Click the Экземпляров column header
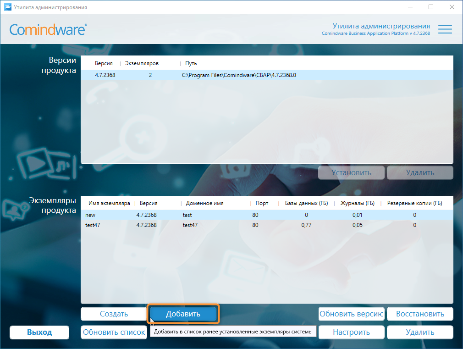 coord(142,63)
